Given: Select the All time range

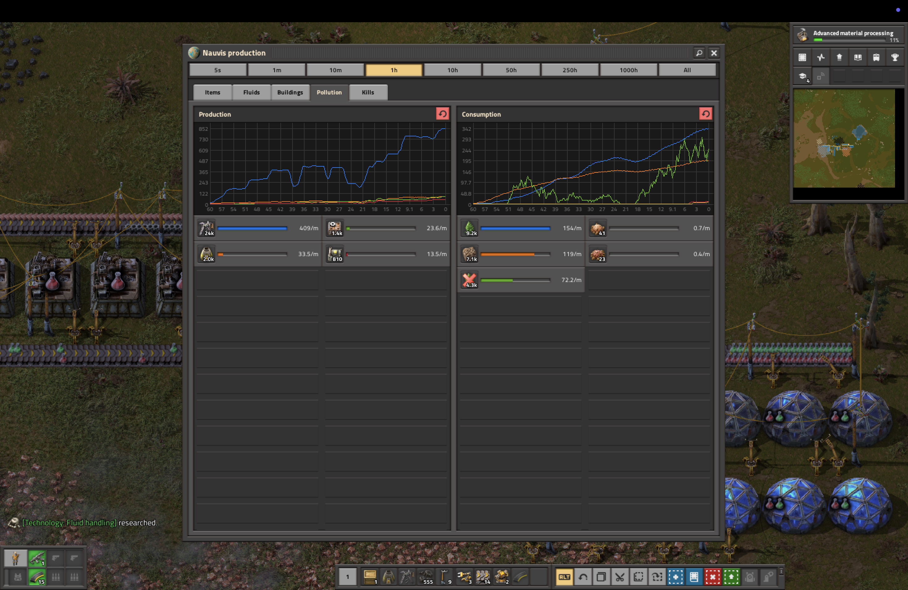Looking at the screenshot, I should [687, 70].
